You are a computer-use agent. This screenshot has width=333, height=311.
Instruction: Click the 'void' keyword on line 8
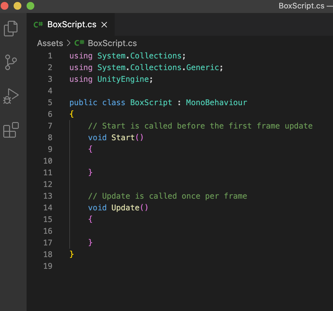point(98,138)
